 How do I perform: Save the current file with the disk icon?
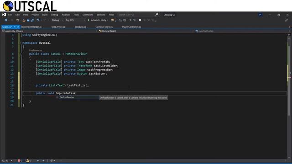28,20
